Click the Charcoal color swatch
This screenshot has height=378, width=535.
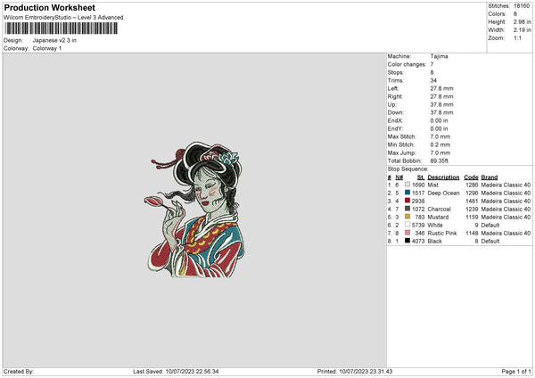[x=407, y=209]
